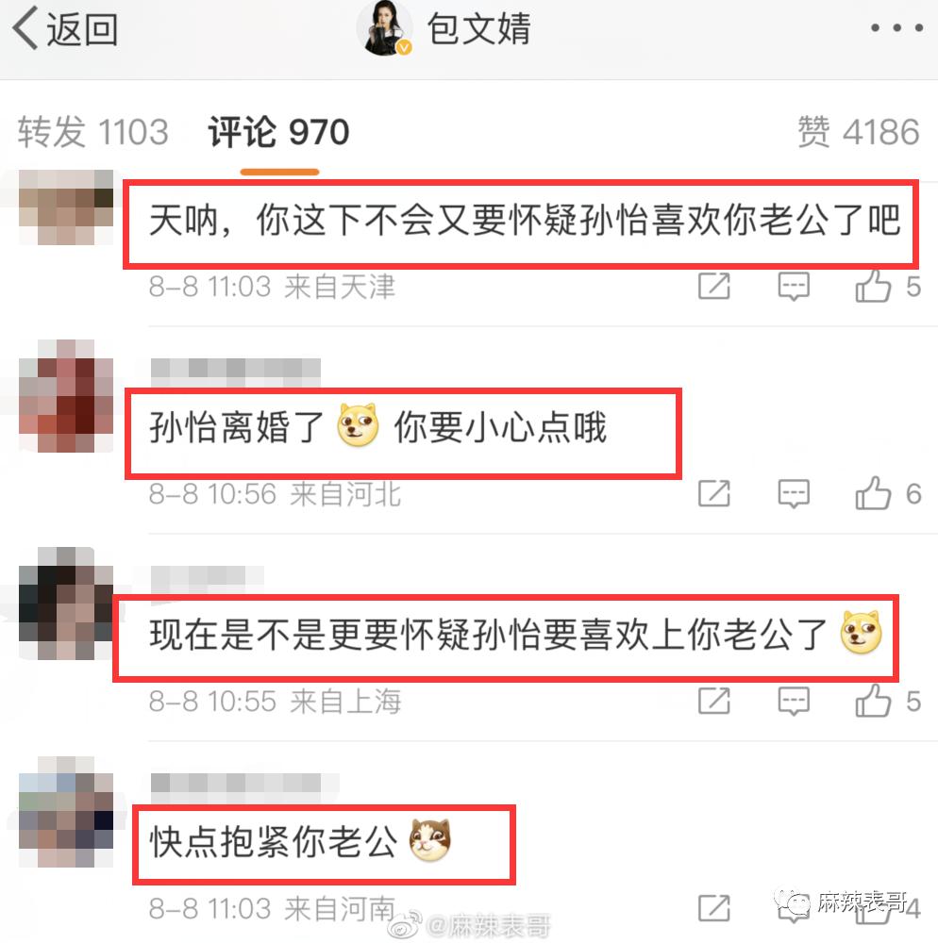The image size is (938, 943).
Task: Like the comment from 上海
Action: [887, 702]
